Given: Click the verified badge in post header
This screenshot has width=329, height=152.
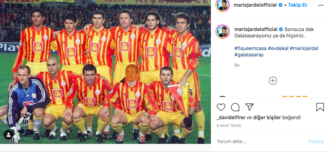Looking at the screenshot, I should coord(281,5).
